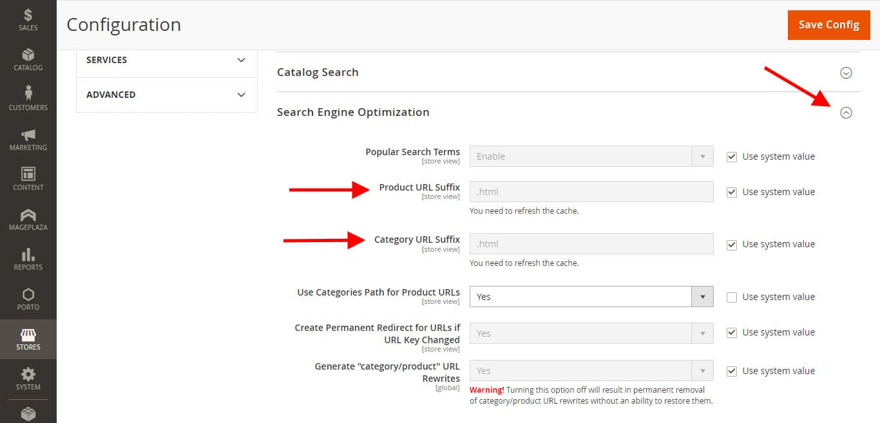Open the Reports chart icon
The image size is (880, 423).
(28, 259)
